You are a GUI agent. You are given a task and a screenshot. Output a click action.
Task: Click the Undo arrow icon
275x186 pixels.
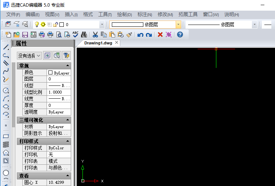point(140,34)
